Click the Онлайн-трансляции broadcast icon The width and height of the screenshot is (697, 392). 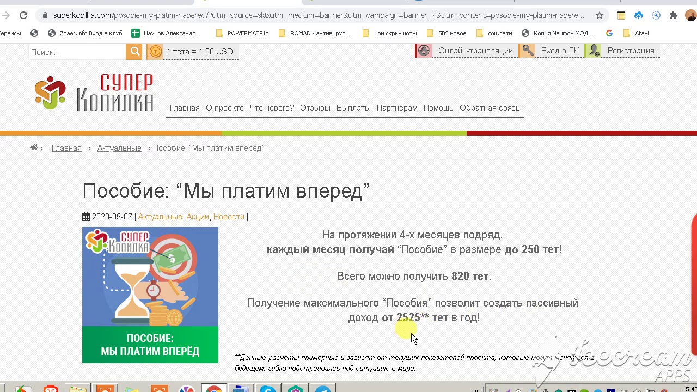point(424,51)
